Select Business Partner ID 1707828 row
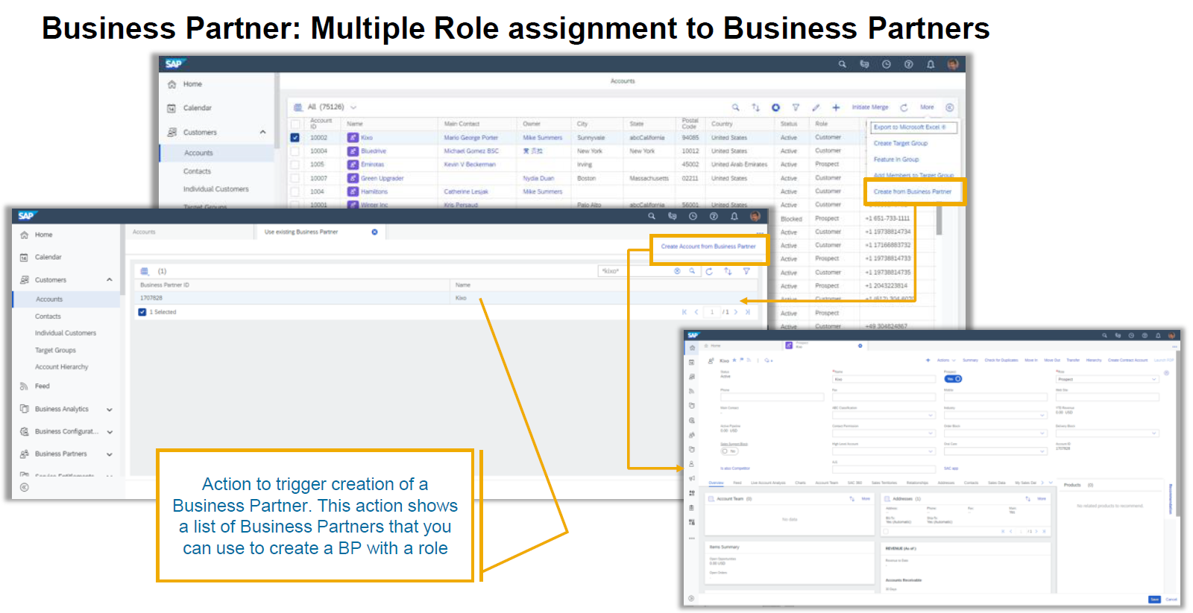 point(445,298)
